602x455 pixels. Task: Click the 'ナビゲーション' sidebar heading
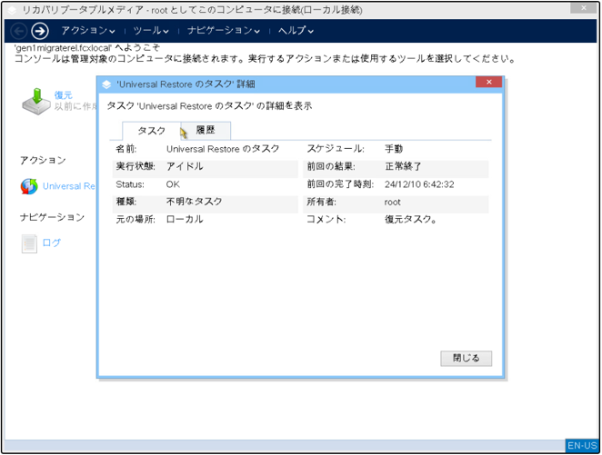coord(52,218)
